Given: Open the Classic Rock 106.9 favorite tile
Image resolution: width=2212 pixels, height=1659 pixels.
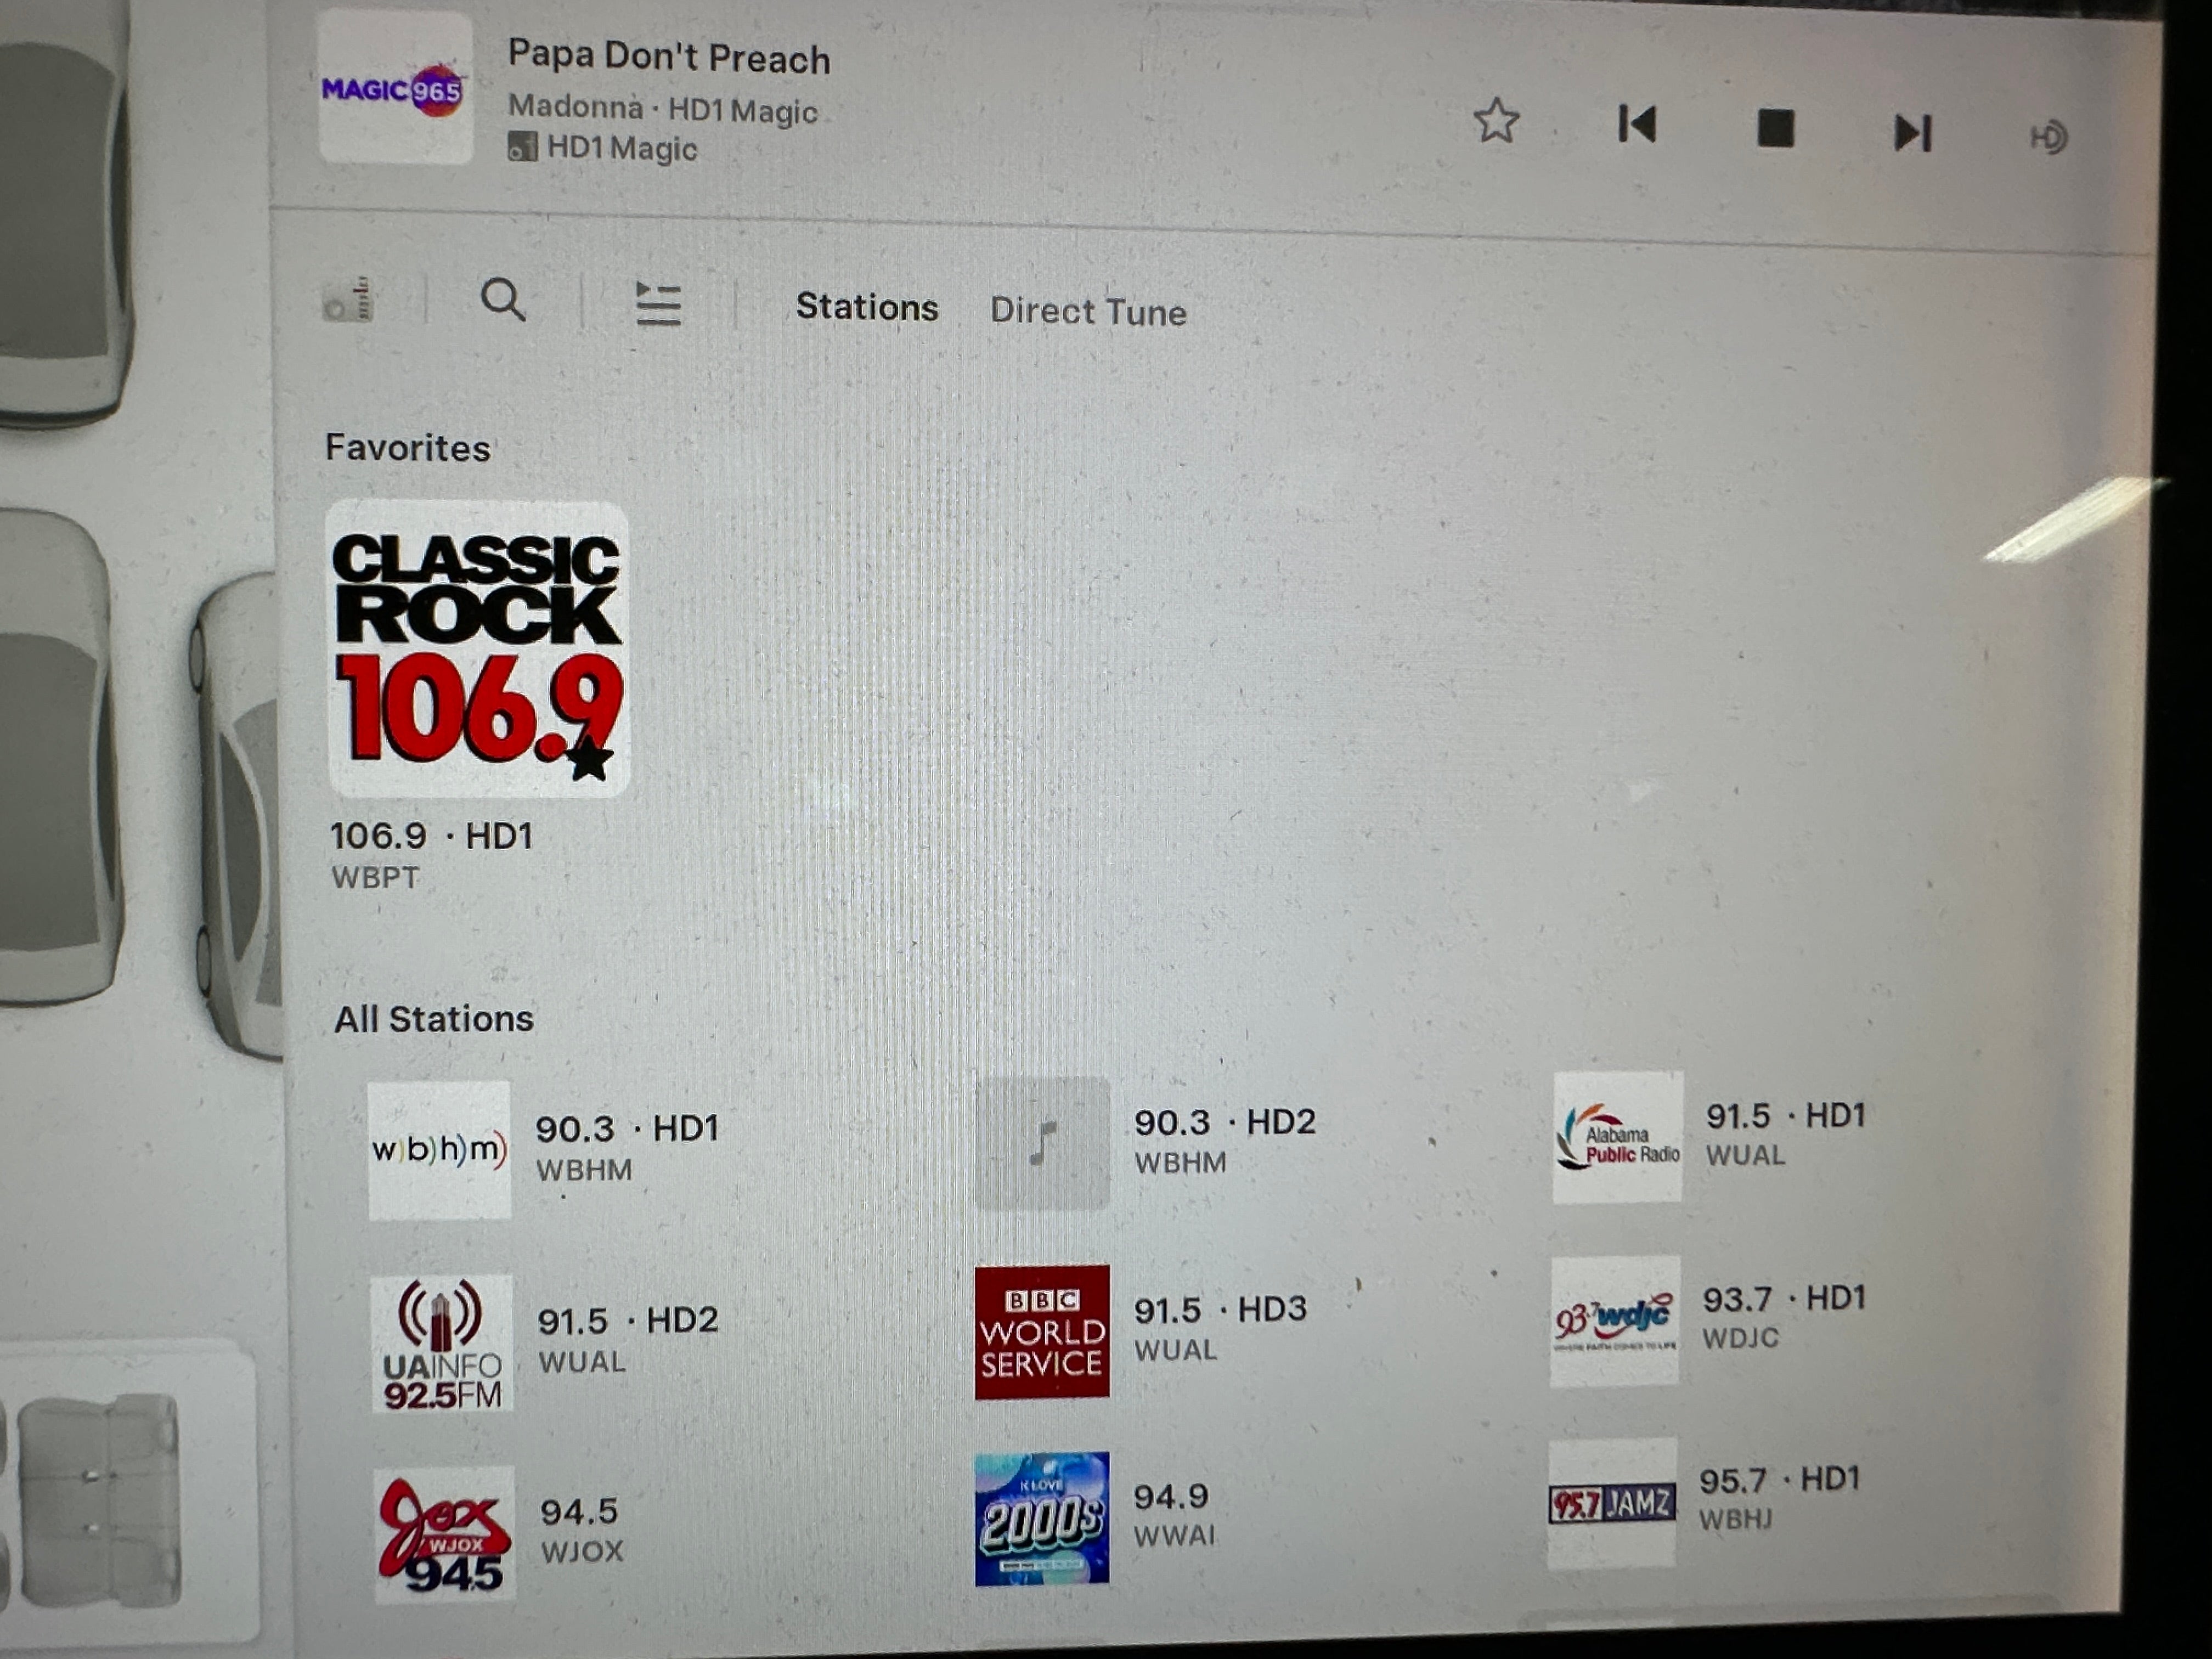Looking at the screenshot, I should [478, 649].
